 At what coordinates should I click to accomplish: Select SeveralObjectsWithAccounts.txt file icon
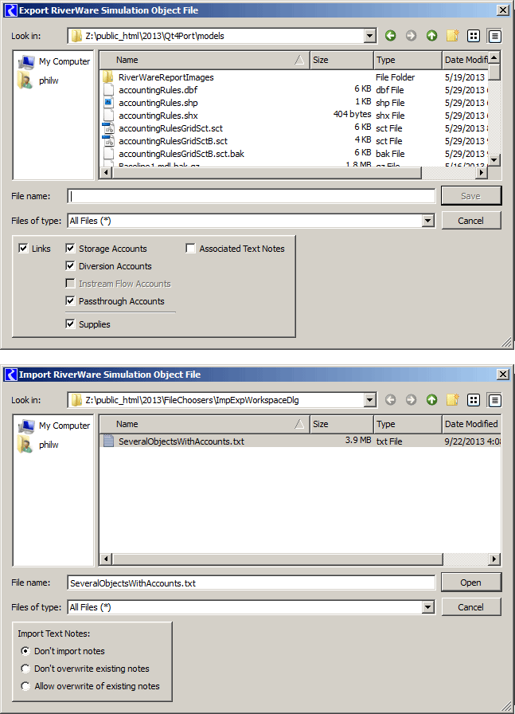coord(108,441)
